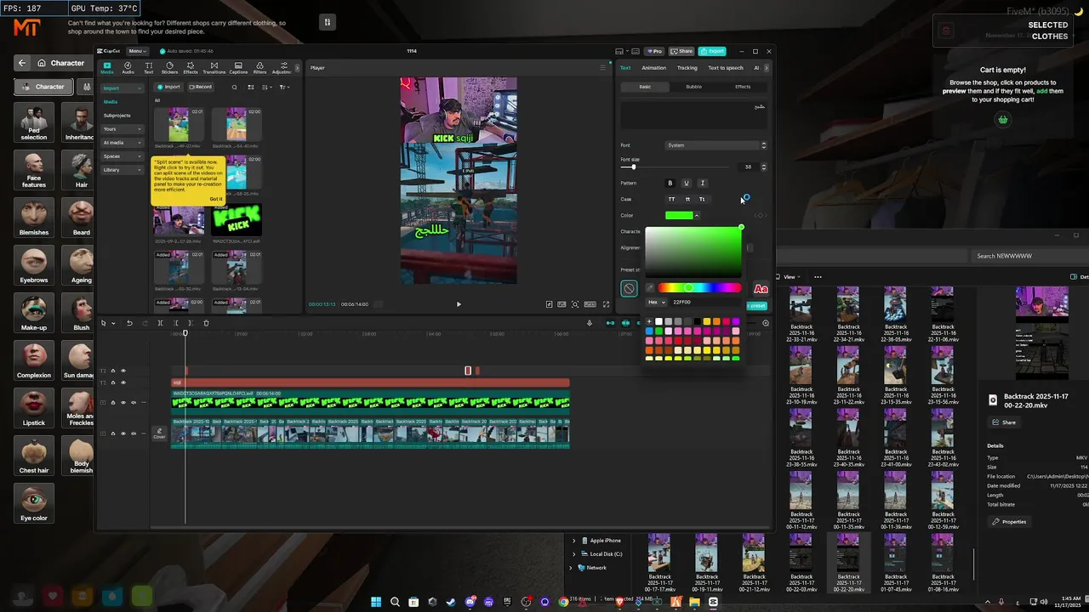
Task: Open the Player panel hamburger menu
Action: (603, 68)
